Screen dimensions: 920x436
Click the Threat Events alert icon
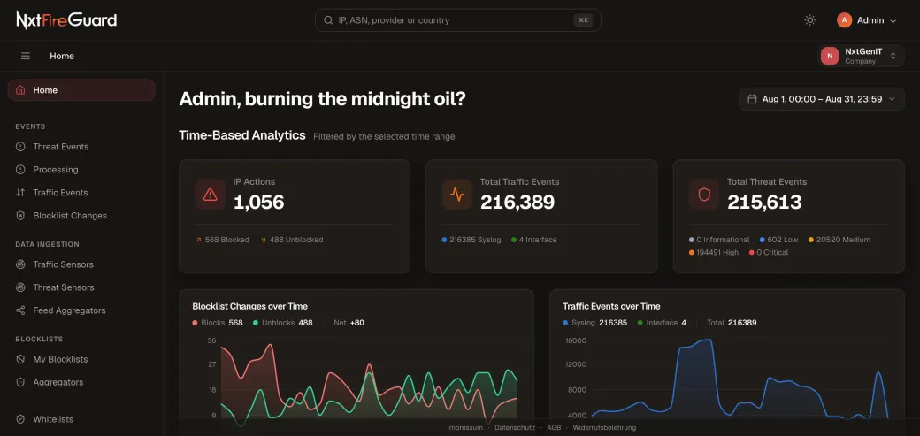[20, 147]
